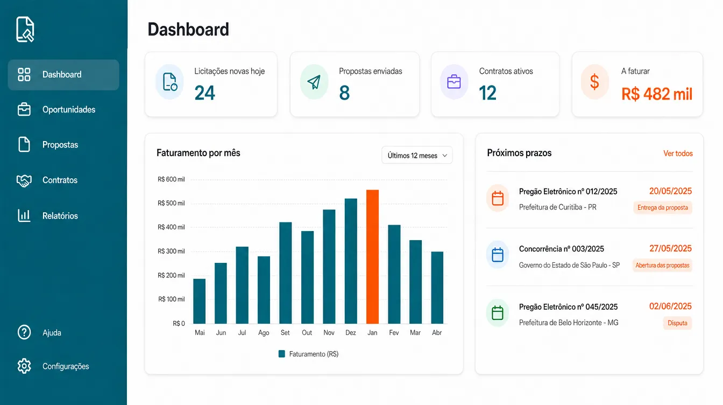Click the Abertura das propostas tag

(x=662, y=265)
